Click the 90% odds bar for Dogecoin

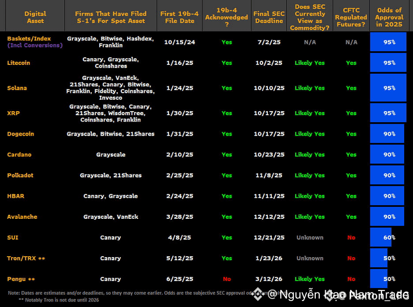point(387,134)
